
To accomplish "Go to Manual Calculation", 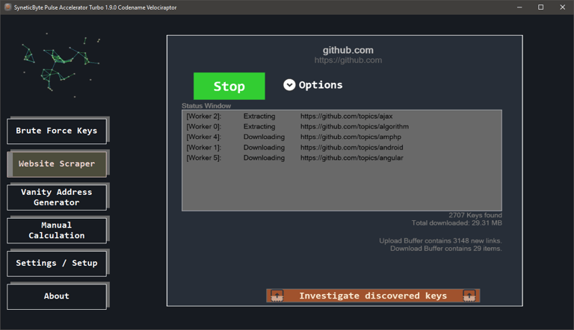I will tap(57, 230).
